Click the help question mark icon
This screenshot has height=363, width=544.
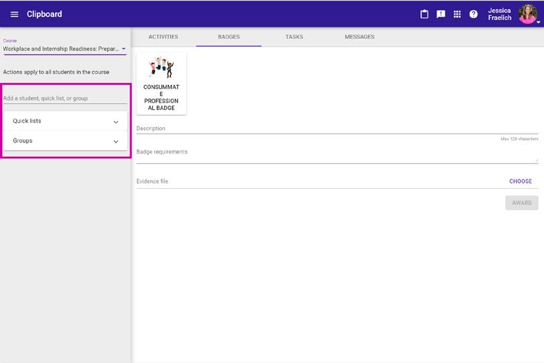tap(473, 14)
